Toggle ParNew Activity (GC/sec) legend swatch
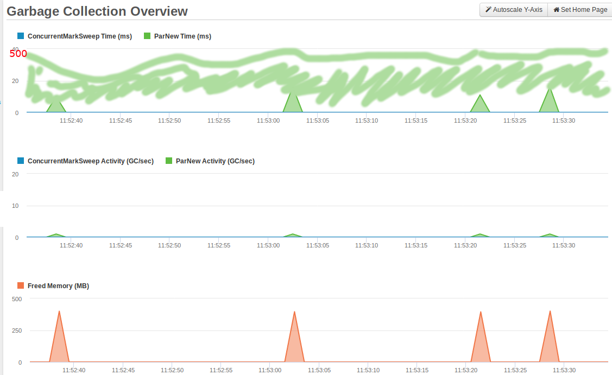The width and height of the screenshot is (612, 375). [x=169, y=161]
